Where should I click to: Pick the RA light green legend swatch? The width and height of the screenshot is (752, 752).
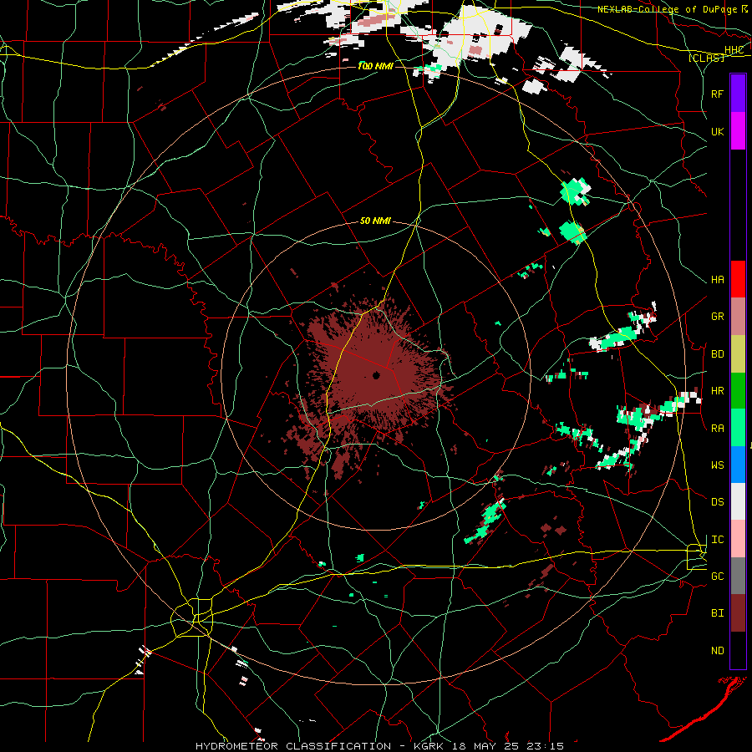pyautogui.click(x=738, y=427)
